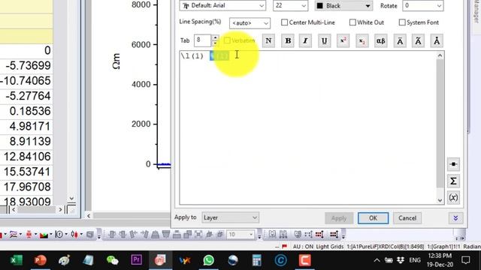Click OK button in dialog
This screenshot has height=270, width=481.
(373, 218)
